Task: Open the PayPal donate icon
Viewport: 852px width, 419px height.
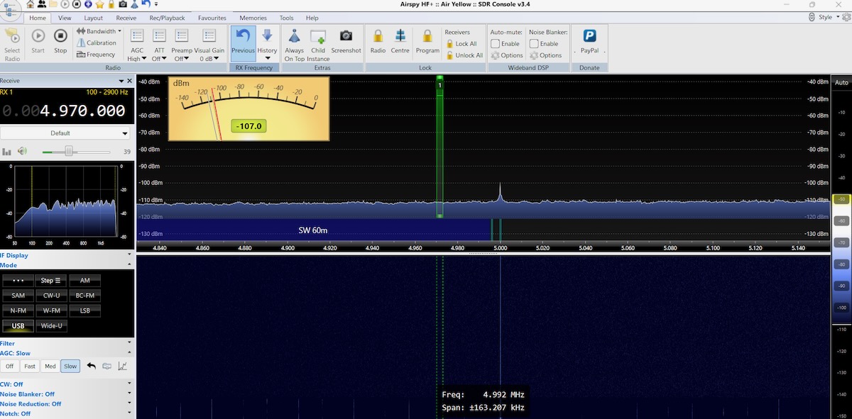Action: [589, 36]
